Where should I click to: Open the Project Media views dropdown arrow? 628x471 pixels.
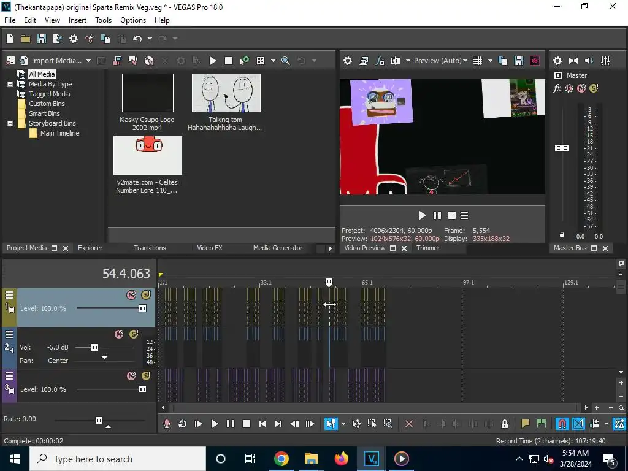coord(273,61)
